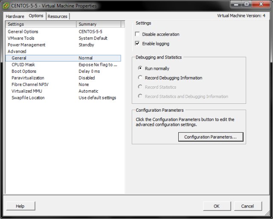Uncheck the Enable logging checkbox
This screenshot has width=273, height=219.
137,44
